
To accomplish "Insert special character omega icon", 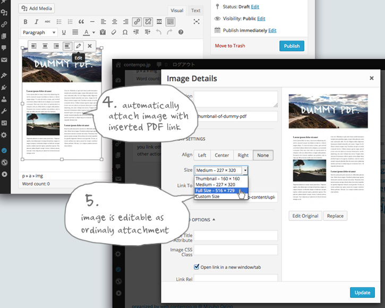I will 125,32.
